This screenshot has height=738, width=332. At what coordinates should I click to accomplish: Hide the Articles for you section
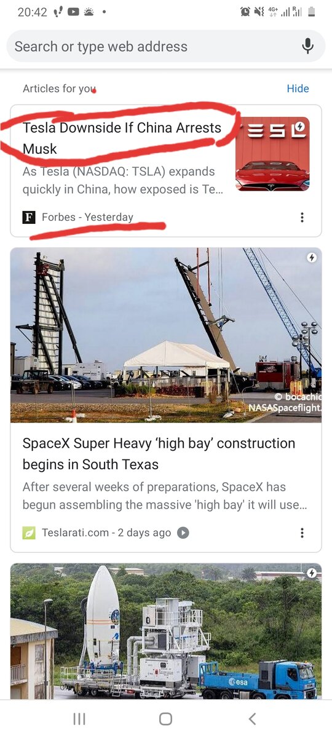pos(298,89)
